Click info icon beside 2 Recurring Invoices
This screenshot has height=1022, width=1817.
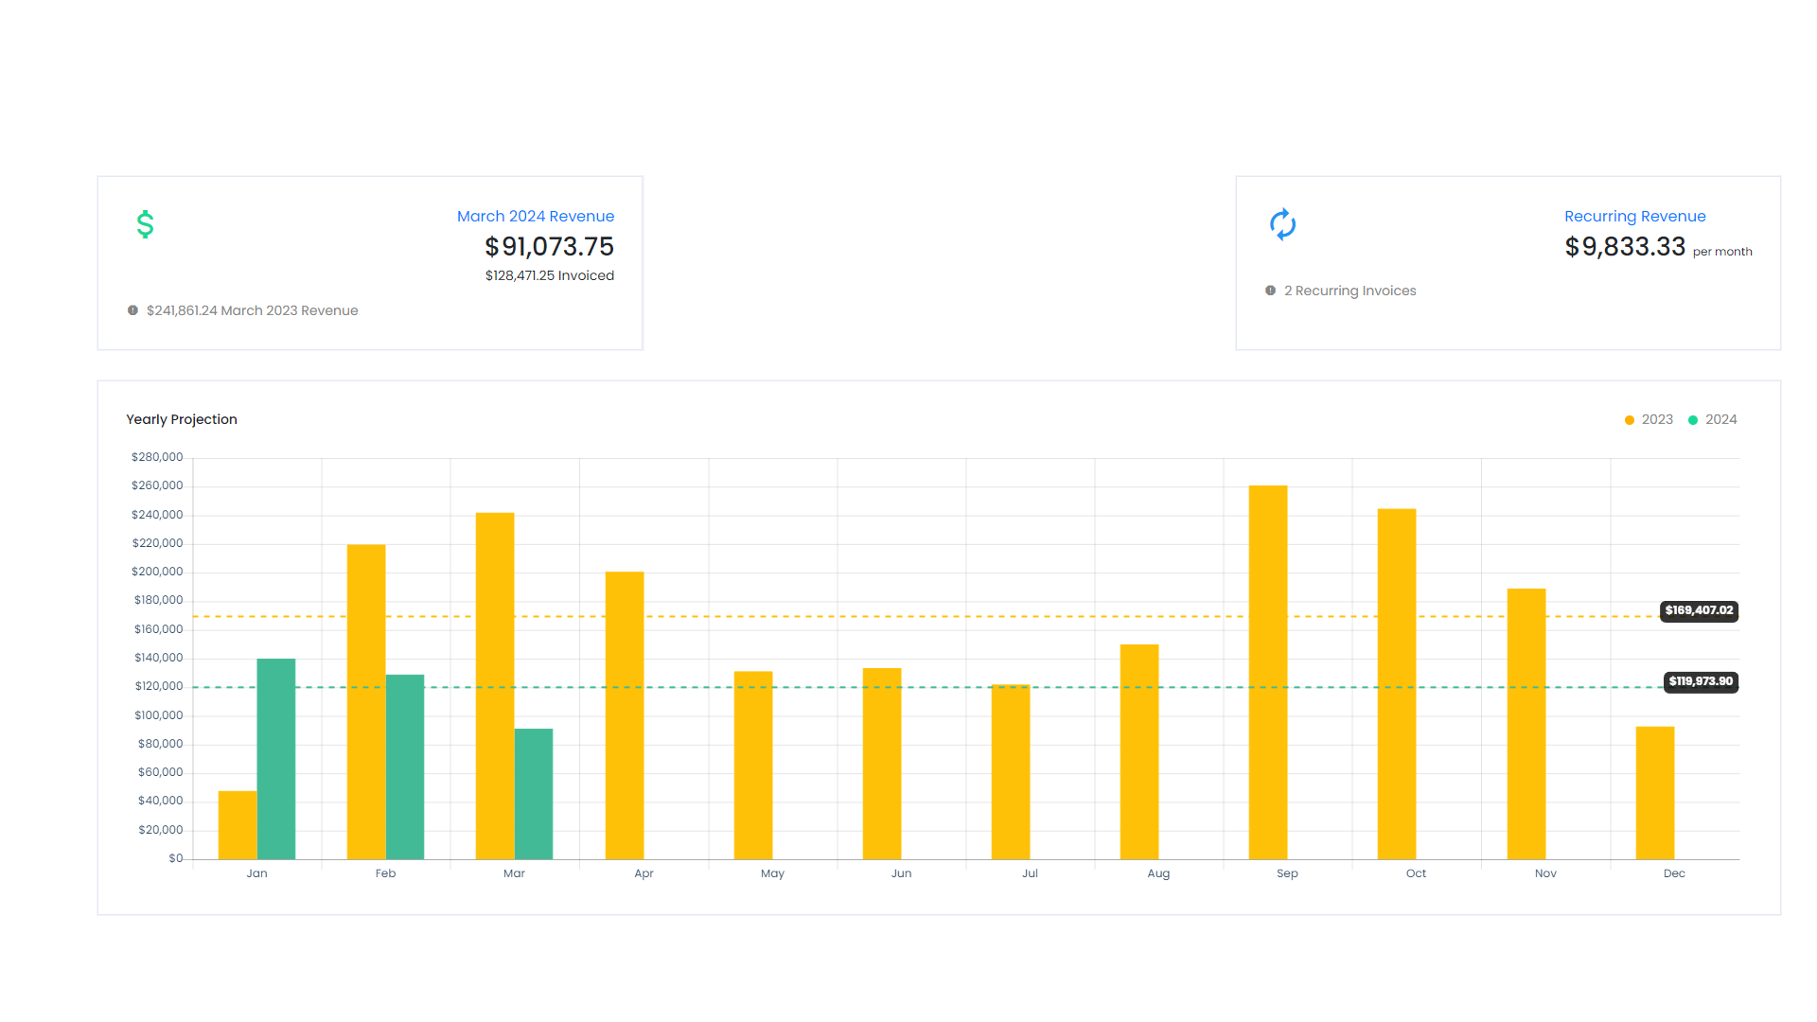point(1270,291)
